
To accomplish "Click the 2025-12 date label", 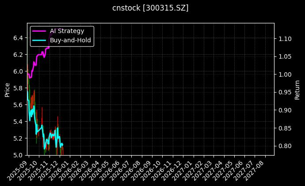I will click(x=49, y=170).
